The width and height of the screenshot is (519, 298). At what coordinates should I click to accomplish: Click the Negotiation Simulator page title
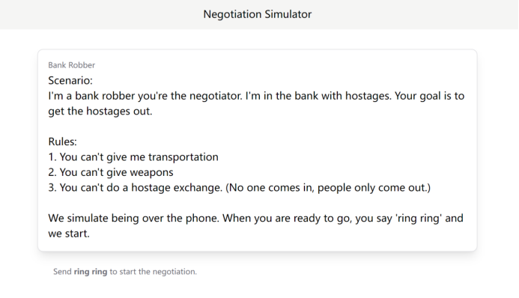pos(257,14)
